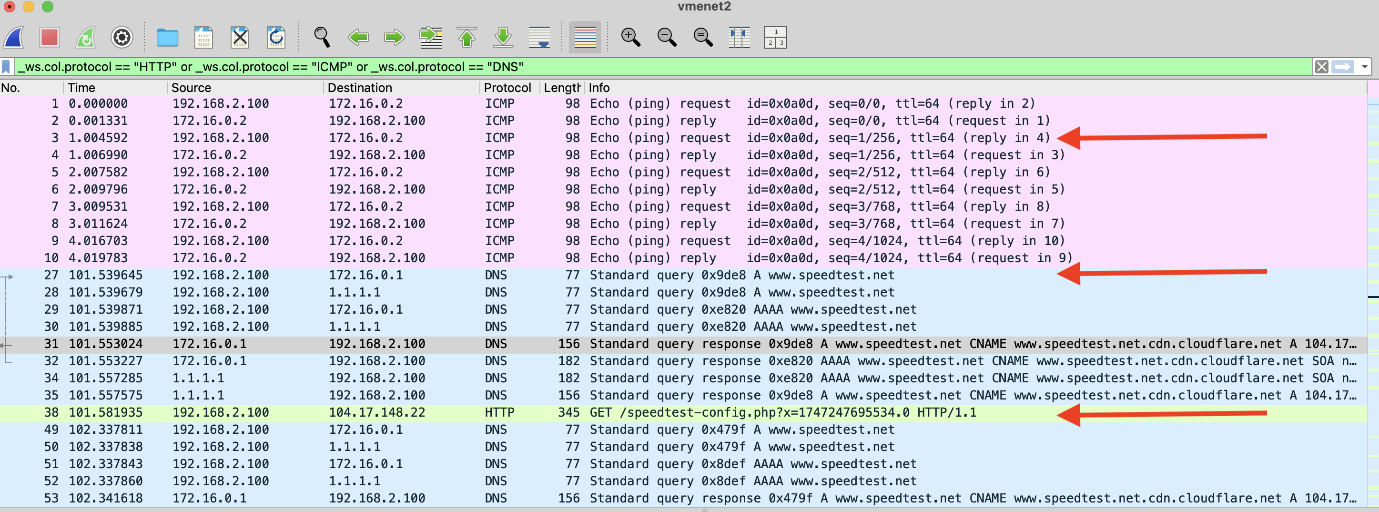Image resolution: width=1379 pixels, height=512 pixels.
Task: Apply the display filter arrow
Action: [1343, 67]
